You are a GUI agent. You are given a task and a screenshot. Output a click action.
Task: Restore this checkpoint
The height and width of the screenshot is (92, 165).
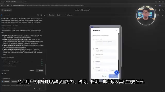tap(40, 70)
